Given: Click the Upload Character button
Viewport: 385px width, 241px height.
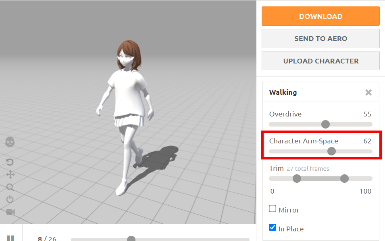Looking at the screenshot, I should pyautogui.click(x=320, y=61).
